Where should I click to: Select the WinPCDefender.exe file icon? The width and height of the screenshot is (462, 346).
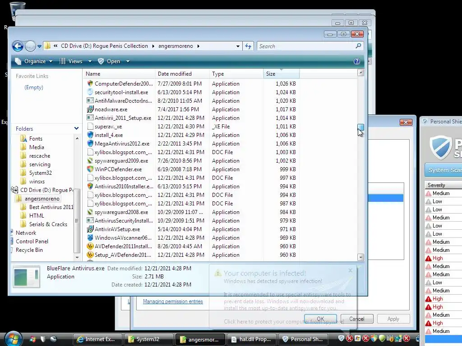pyautogui.click(x=90, y=169)
